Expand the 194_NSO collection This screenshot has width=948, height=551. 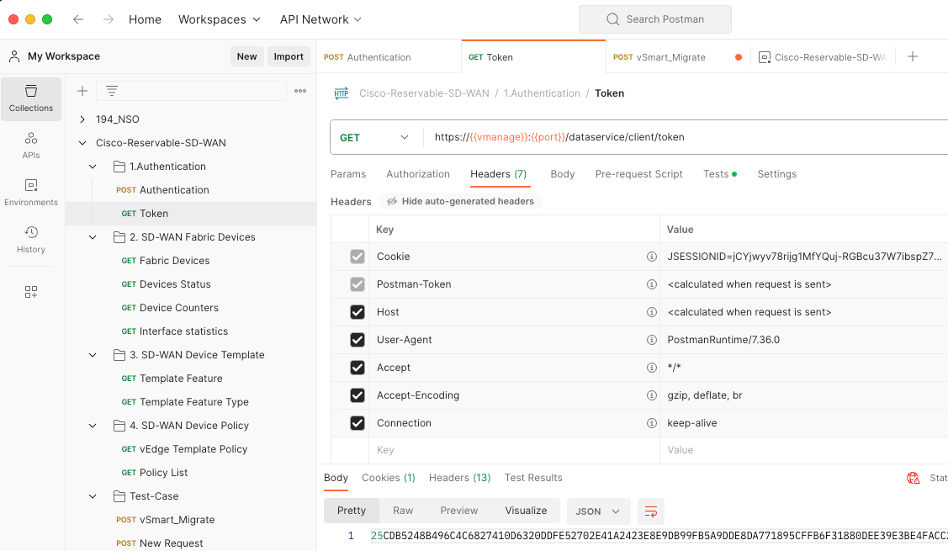click(82, 119)
